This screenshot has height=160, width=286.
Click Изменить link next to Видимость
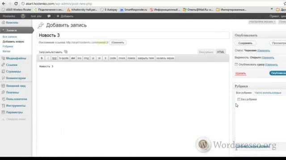(x=268, y=57)
